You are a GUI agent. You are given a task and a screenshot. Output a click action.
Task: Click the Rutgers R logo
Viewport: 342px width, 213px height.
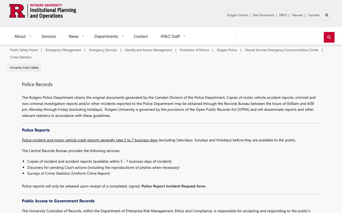[17, 11]
